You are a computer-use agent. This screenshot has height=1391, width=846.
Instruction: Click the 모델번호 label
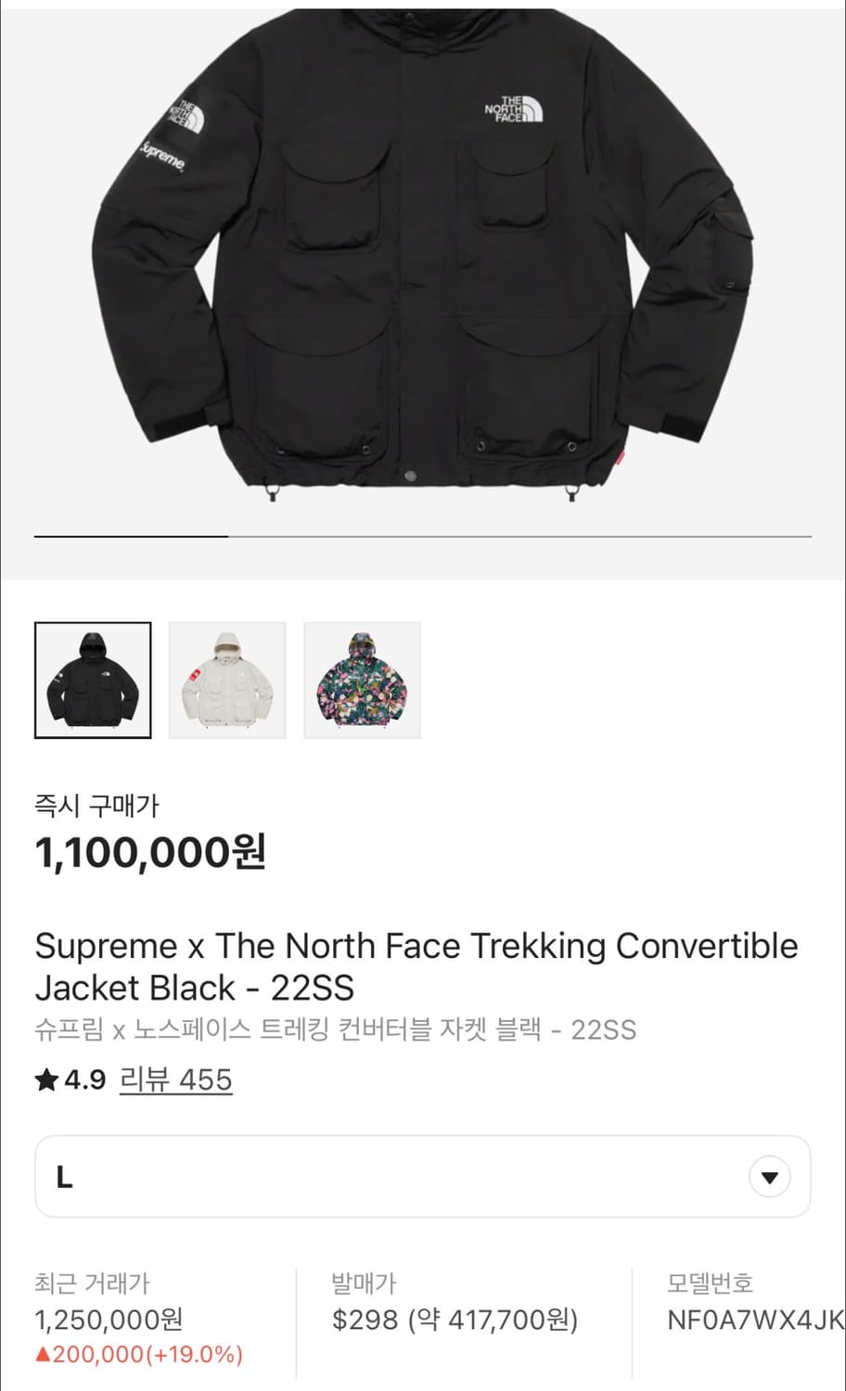[x=710, y=1283]
